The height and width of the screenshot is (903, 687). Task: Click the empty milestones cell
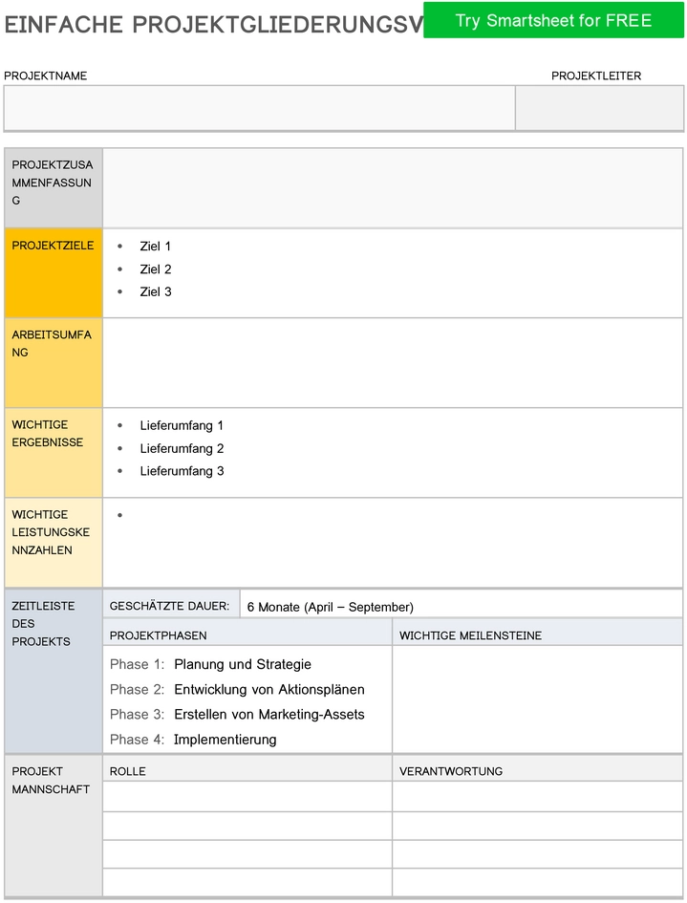click(x=538, y=699)
